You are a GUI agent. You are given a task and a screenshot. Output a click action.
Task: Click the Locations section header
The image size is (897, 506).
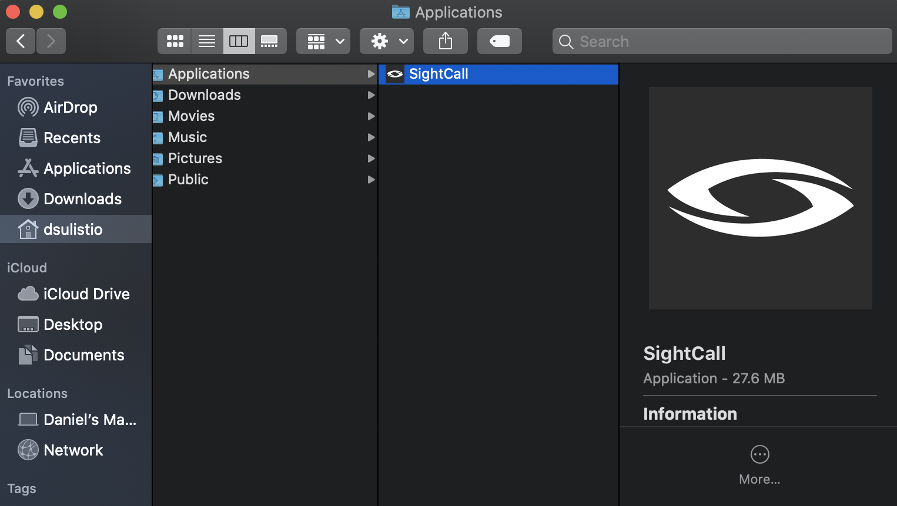click(37, 393)
